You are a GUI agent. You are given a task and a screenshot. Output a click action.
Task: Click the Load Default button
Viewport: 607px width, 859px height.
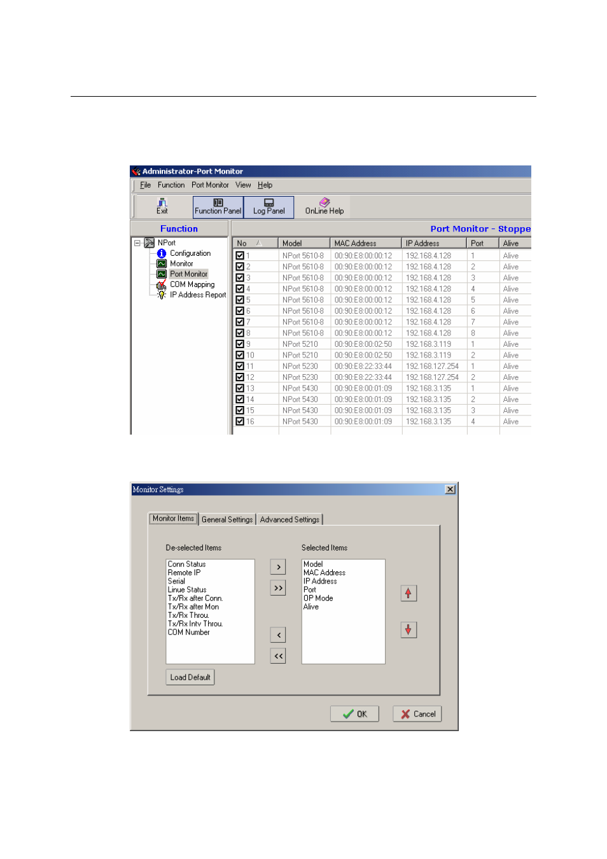[190, 677]
